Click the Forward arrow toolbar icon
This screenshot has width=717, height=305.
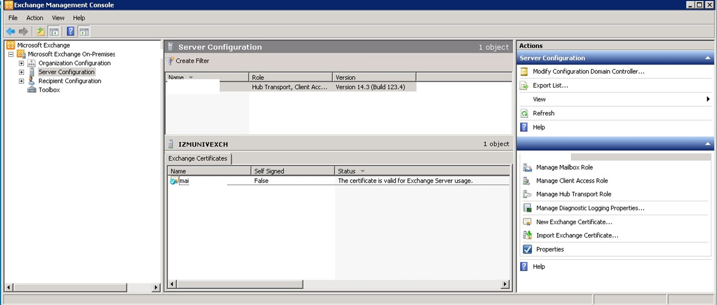click(23, 31)
